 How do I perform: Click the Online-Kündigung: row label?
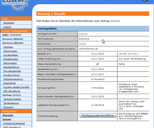click(x=48, y=116)
